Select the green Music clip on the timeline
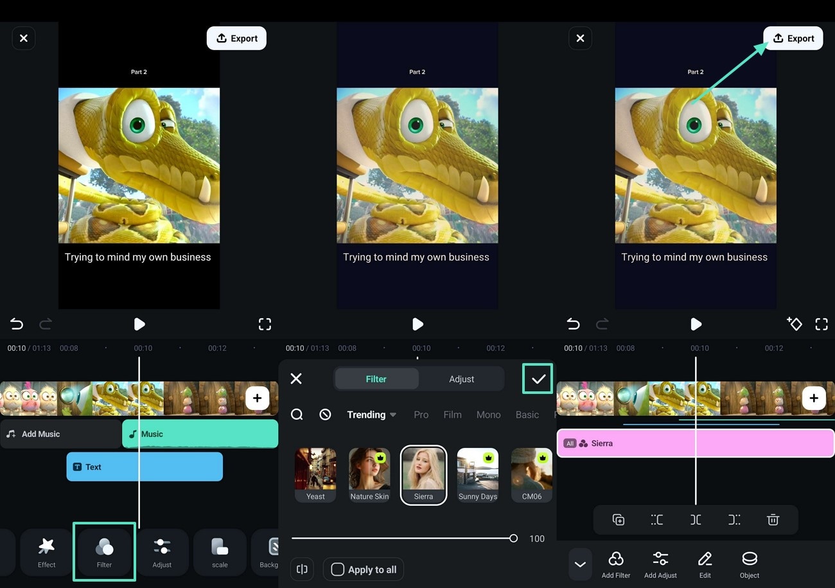 (200, 434)
